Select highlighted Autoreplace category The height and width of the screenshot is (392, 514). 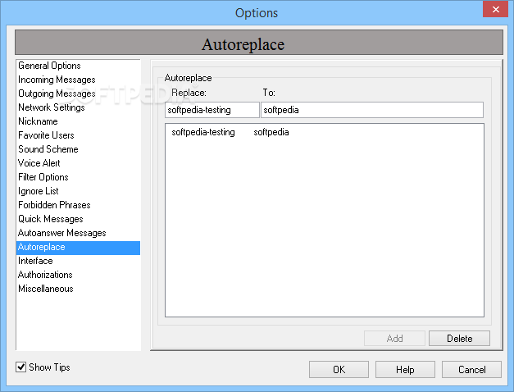pos(78,248)
